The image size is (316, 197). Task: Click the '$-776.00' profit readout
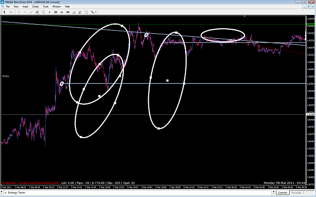(x=98, y=183)
